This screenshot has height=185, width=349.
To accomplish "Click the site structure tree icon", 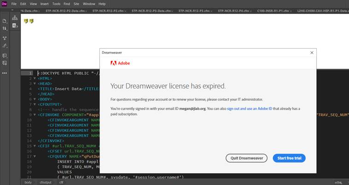I will [15, 18].
